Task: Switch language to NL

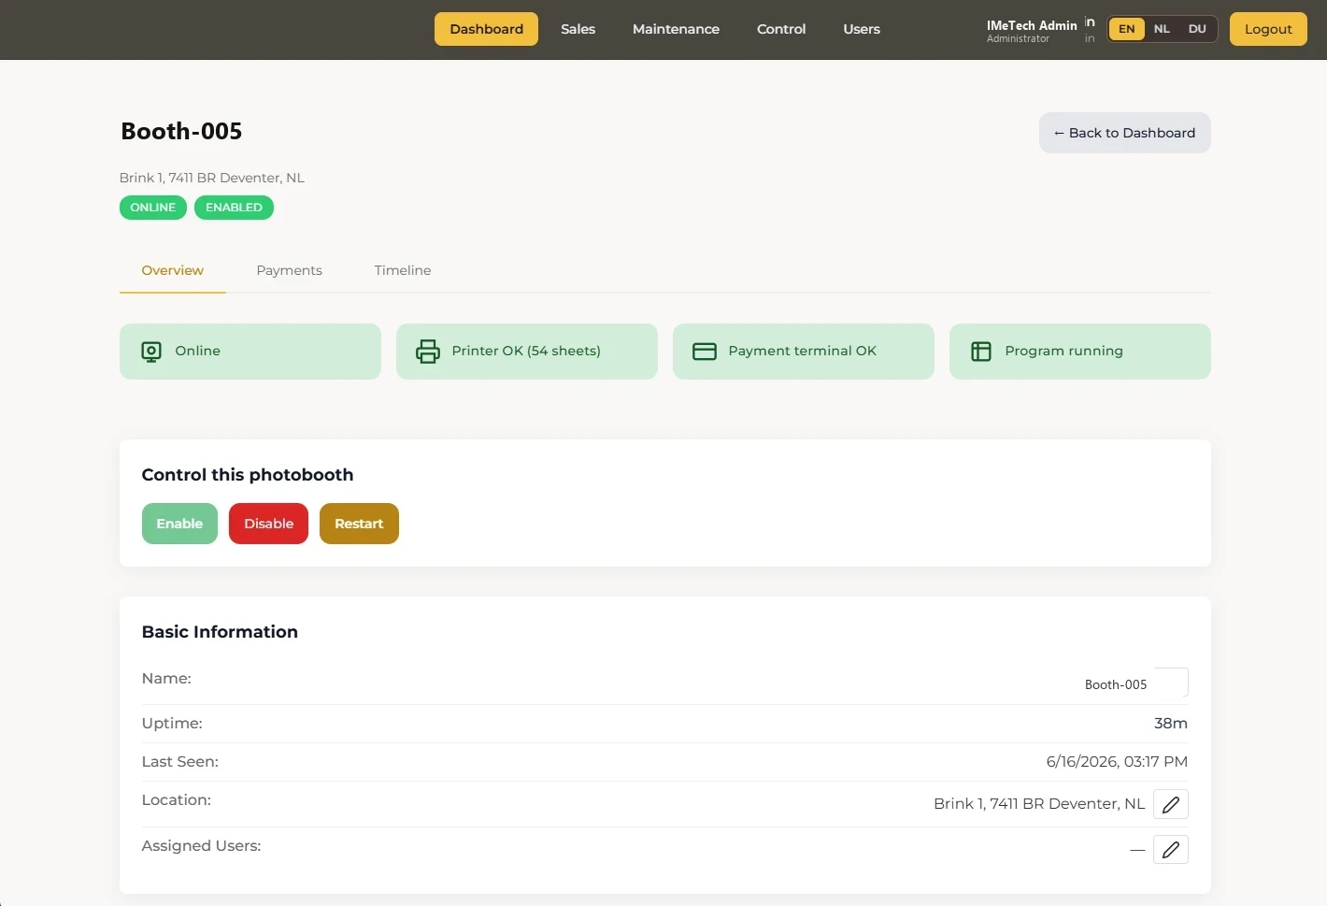Action: [1162, 29]
